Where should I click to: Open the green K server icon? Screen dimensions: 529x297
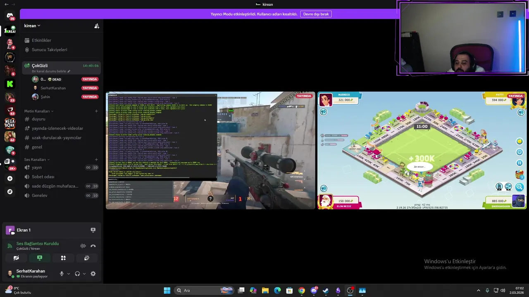click(x=10, y=84)
